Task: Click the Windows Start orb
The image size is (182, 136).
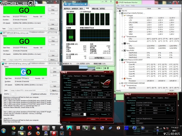Action: pos(3,131)
